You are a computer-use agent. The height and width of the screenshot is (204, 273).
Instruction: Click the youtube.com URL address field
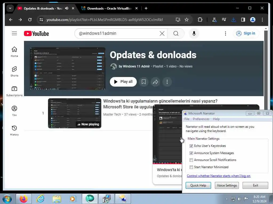pyautogui.click(x=105, y=20)
